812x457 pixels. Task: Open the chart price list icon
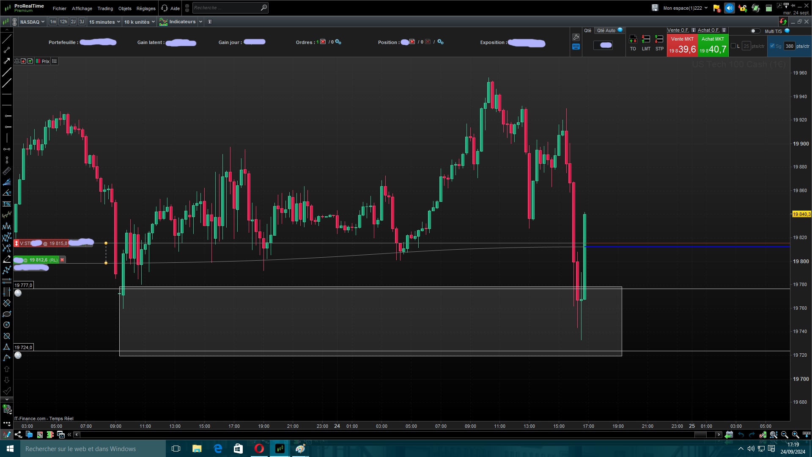(55, 61)
